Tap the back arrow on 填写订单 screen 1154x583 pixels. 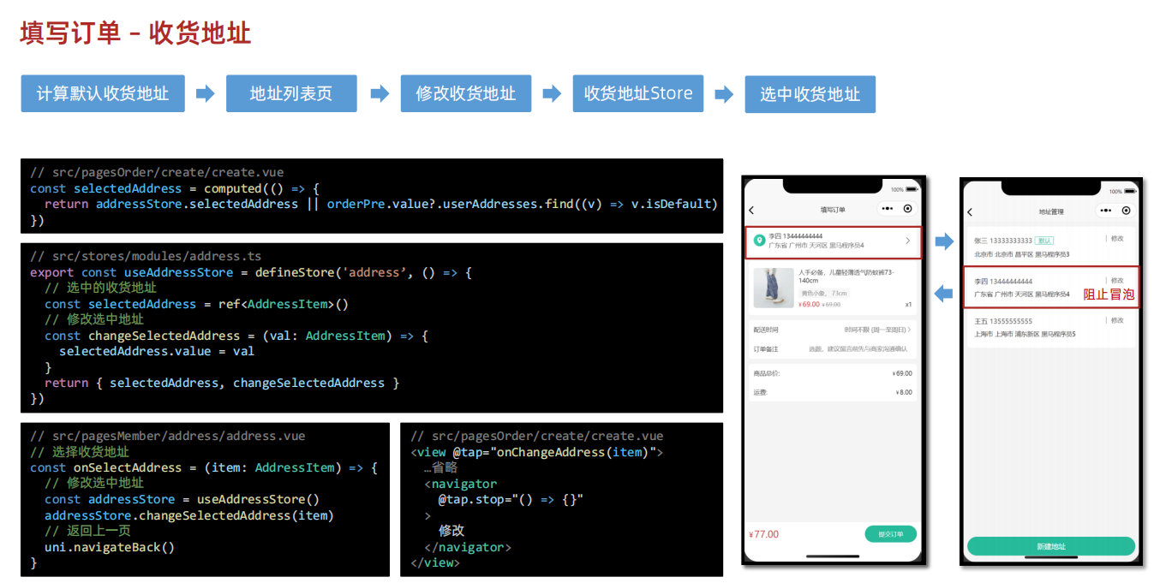(x=751, y=210)
